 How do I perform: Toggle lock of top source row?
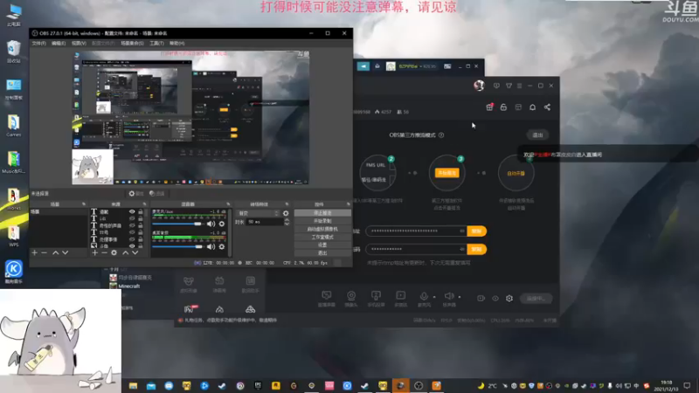tap(141, 212)
